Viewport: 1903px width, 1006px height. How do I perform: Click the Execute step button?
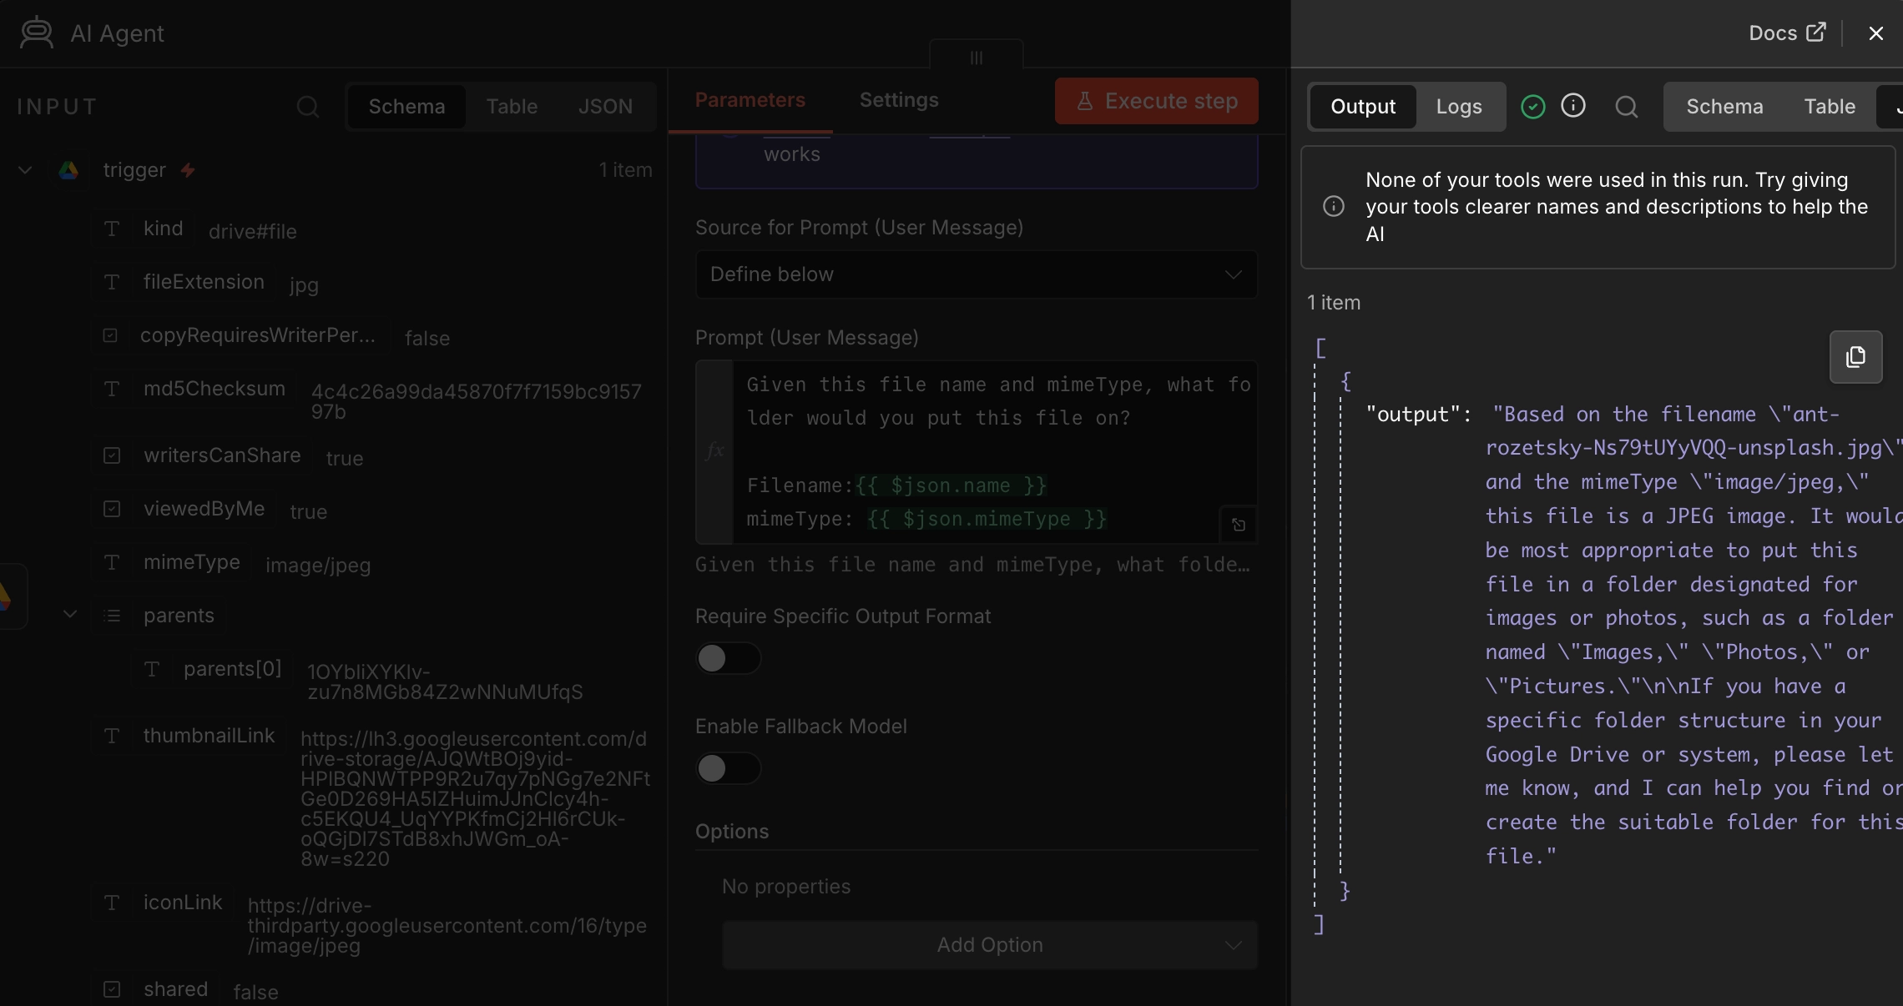click(1157, 101)
